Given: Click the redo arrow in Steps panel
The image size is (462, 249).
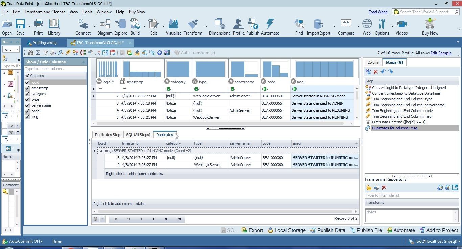Looking at the screenshot, I should click(391, 72).
